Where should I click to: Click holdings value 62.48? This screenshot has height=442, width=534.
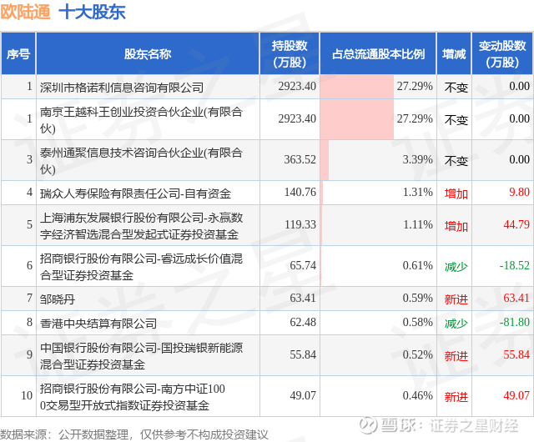[303, 322]
